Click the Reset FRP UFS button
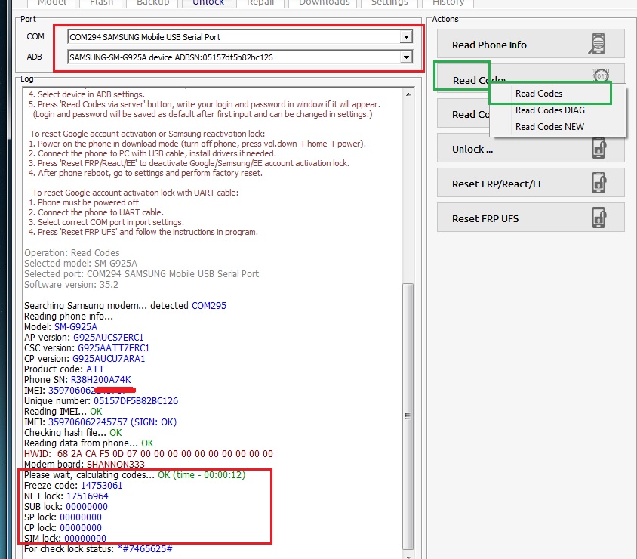This screenshot has height=559, width=637. click(x=531, y=218)
